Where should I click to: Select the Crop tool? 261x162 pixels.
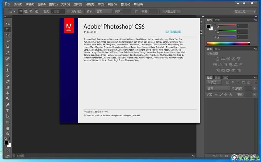pyautogui.click(x=7, y=47)
